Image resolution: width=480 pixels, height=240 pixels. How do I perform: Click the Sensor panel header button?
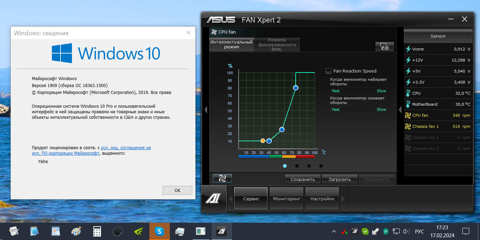pos(438,36)
